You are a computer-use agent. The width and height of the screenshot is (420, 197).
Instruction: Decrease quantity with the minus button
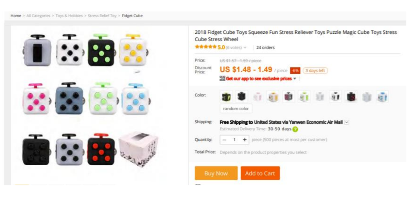[224, 140]
